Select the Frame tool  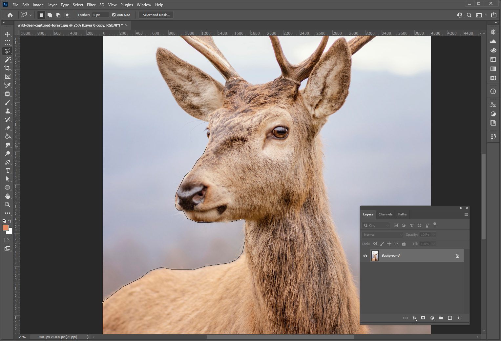point(8,77)
